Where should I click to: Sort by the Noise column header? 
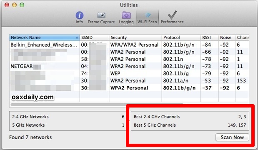[227, 37]
